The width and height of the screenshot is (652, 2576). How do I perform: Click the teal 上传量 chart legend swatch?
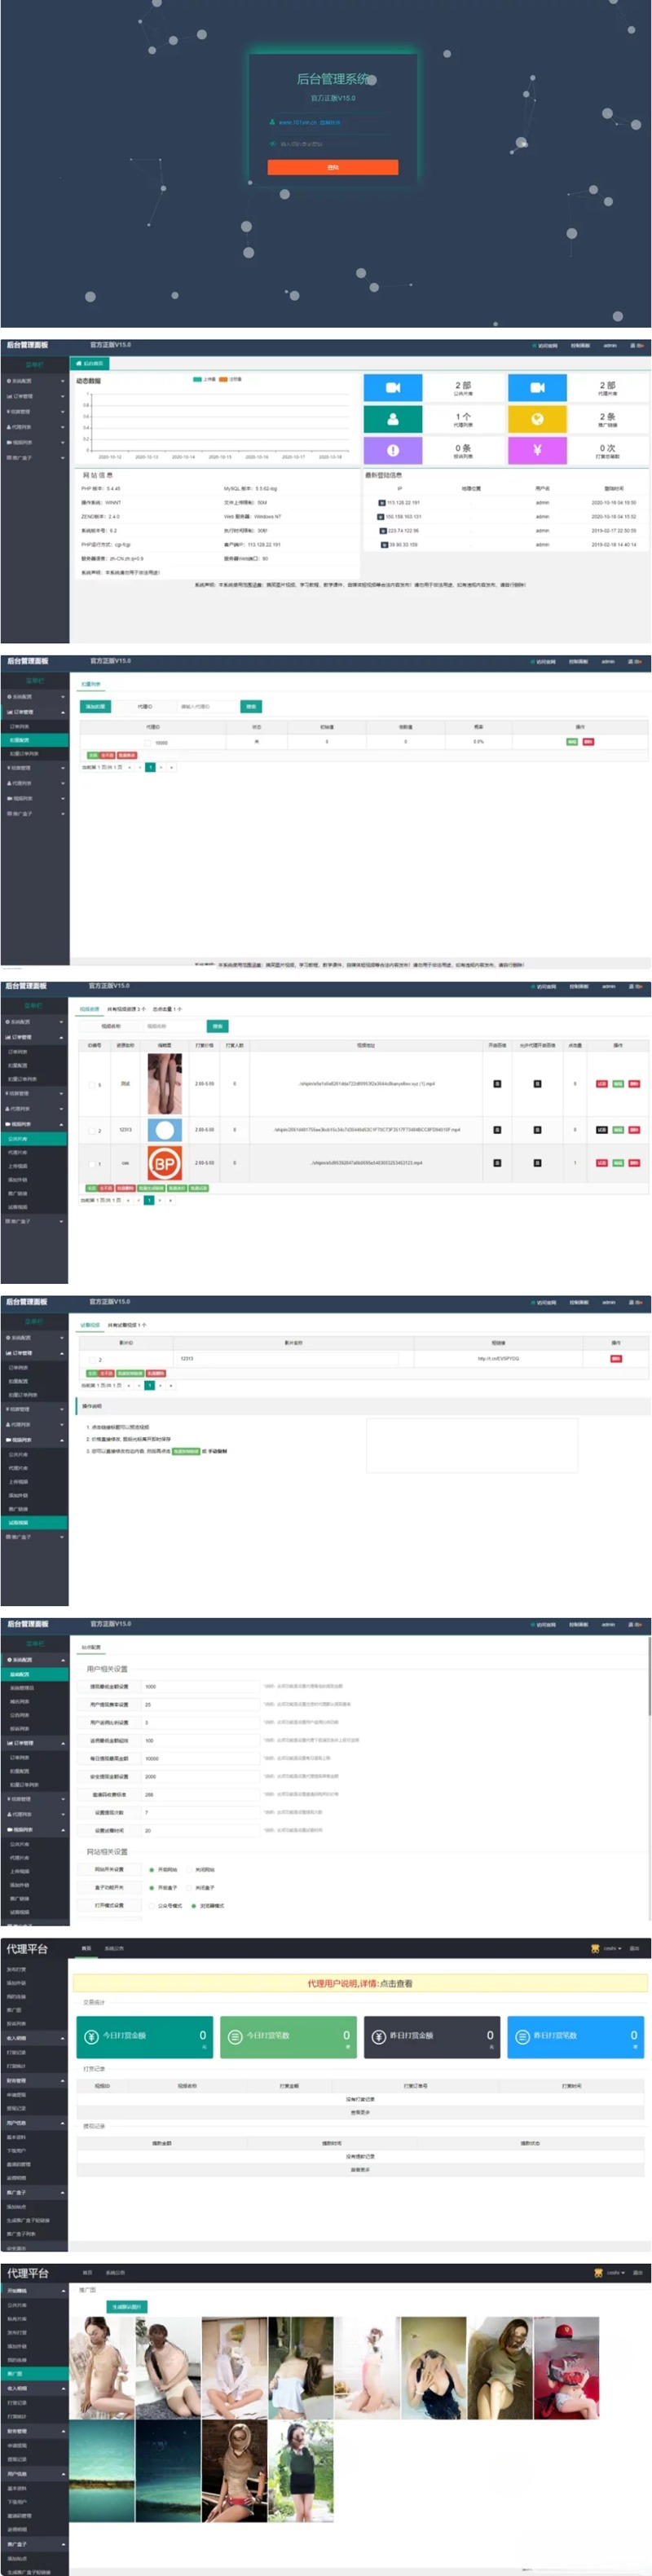tap(197, 379)
